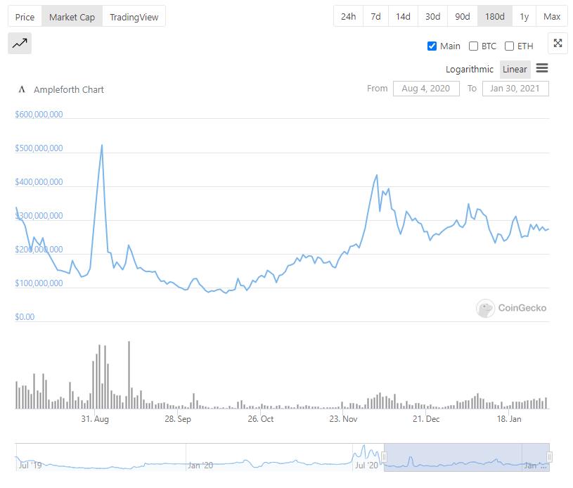Enable the BTC comparison checkbox

pyautogui.click(x=473, y=46)
